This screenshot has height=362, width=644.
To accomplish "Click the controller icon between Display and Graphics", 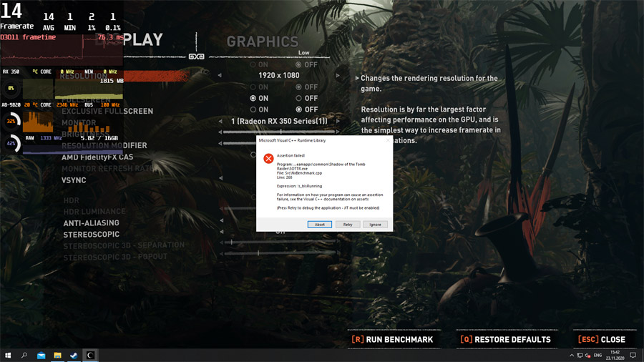I will click(x=196, y=57).
